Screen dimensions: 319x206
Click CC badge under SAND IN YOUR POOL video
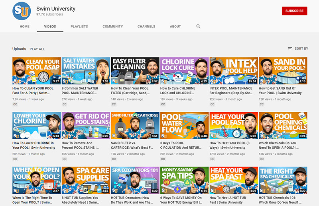[x=262, y=104]
